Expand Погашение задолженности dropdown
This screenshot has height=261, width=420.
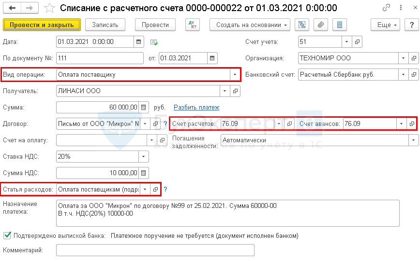pyautogui.click(x=413, y=140)
